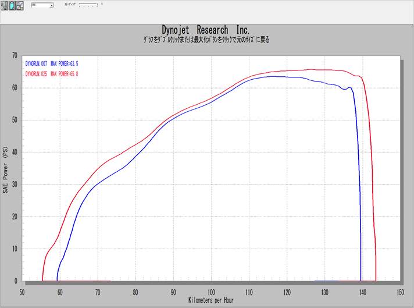
Task: Click the Dynojet Research Inc. chart title
Action: [x=206, y=30]
